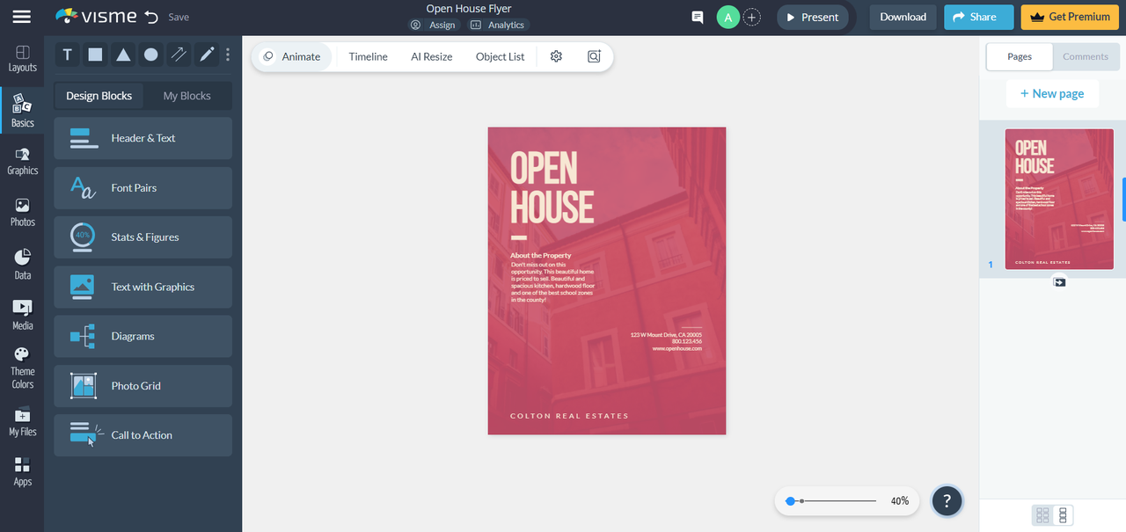Image resolution: width=1126 pixels, height=532 pixels.
Task: Open the Data sidebar panel
Action: coord(22,264)
